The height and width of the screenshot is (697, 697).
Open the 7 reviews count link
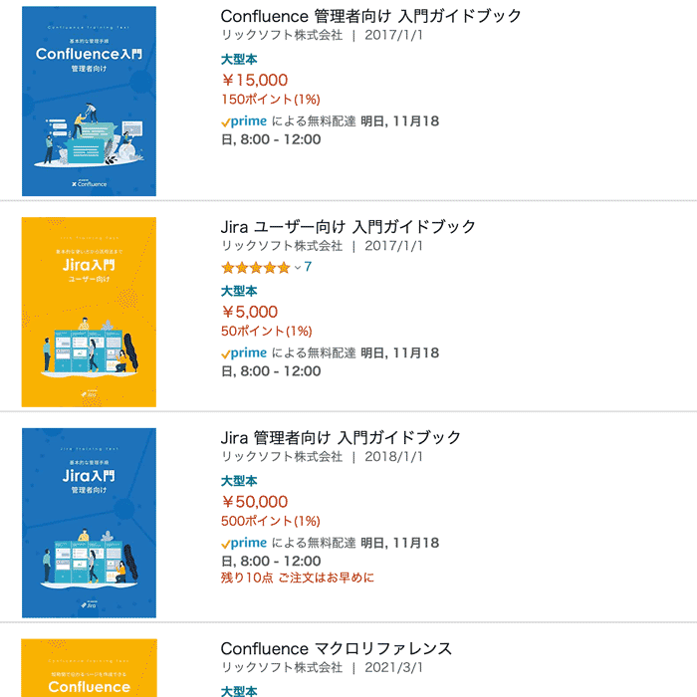click(308, 267)
